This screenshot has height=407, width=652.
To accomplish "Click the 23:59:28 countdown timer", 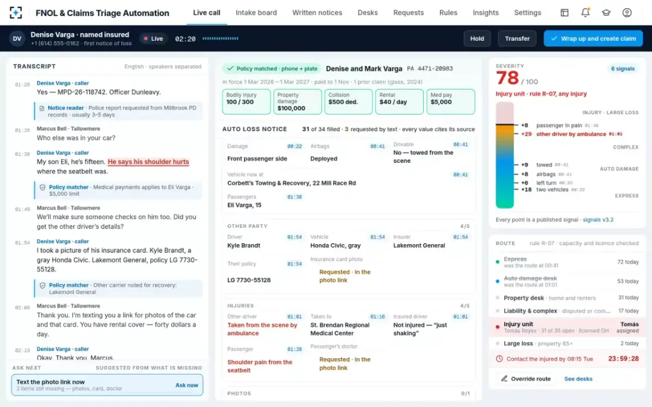I will pyautogui.click(x=624, y=359).
